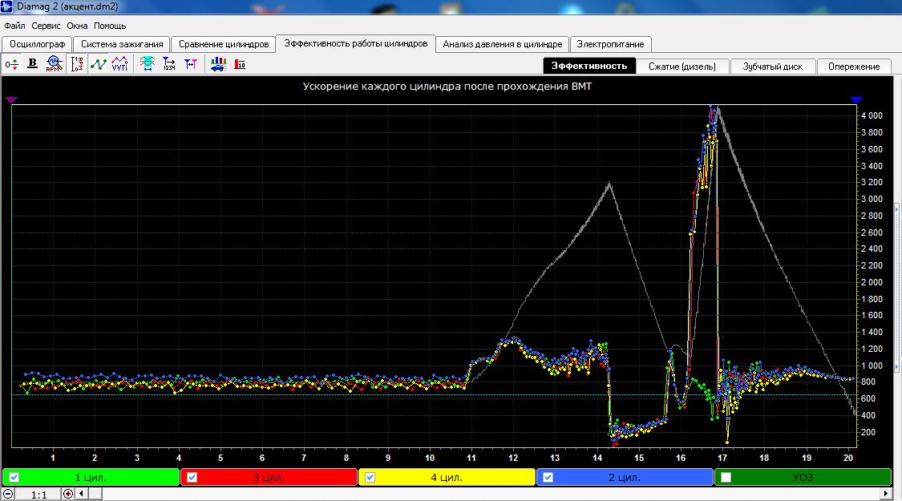Click the X axis label 17
The height and width of the screenshot is (501, 902).
point(722,458)
